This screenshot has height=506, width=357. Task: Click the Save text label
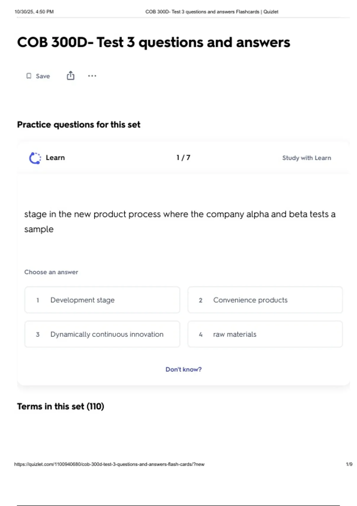(43, 76)
